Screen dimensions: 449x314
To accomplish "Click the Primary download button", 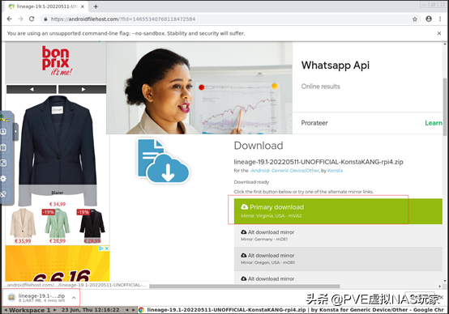I will pyautogui.click(x=338, y=211).
